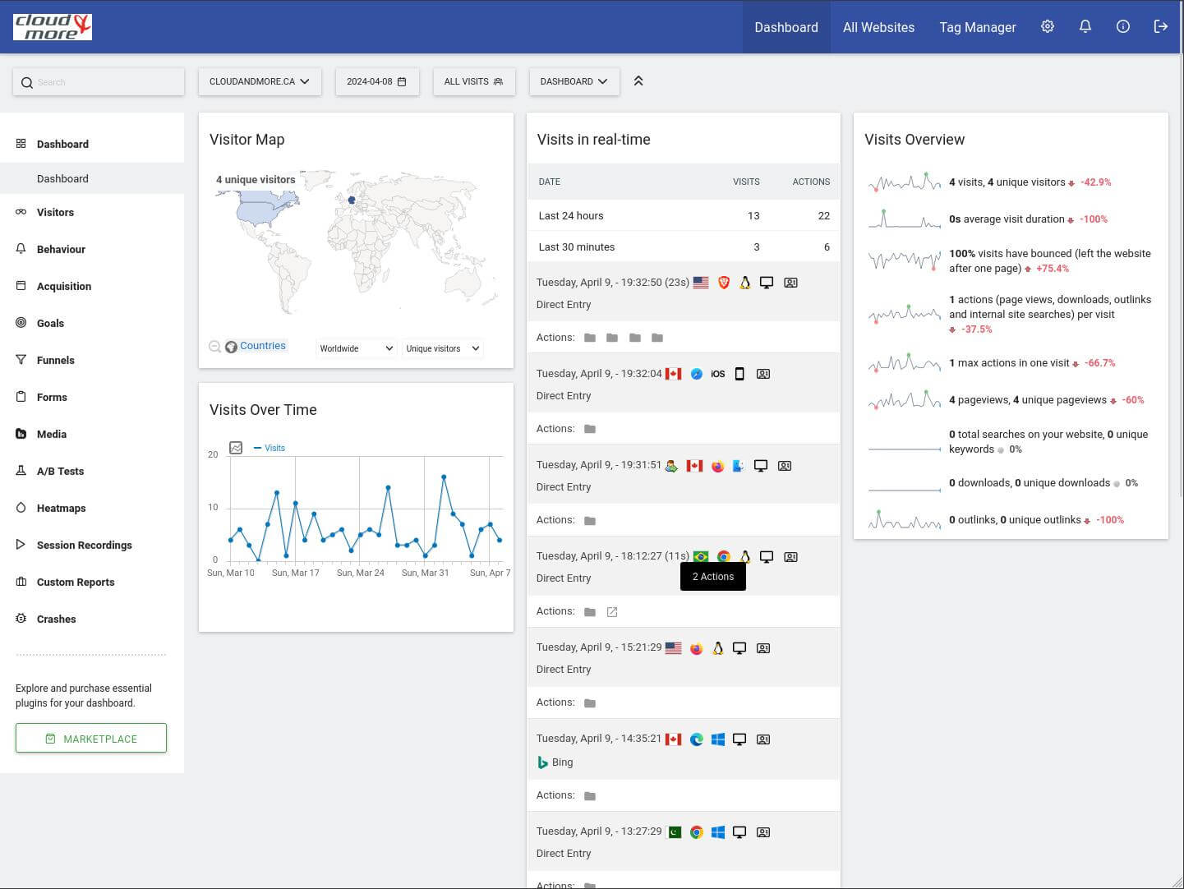Click the notifications bell icon

1085,26
